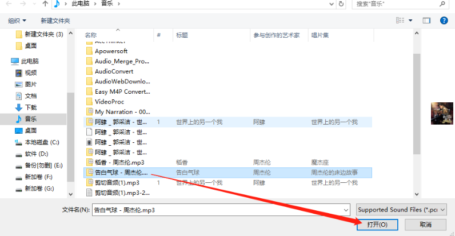Click the 打开(O) button
455x236 pixels.
click(377, 225)
